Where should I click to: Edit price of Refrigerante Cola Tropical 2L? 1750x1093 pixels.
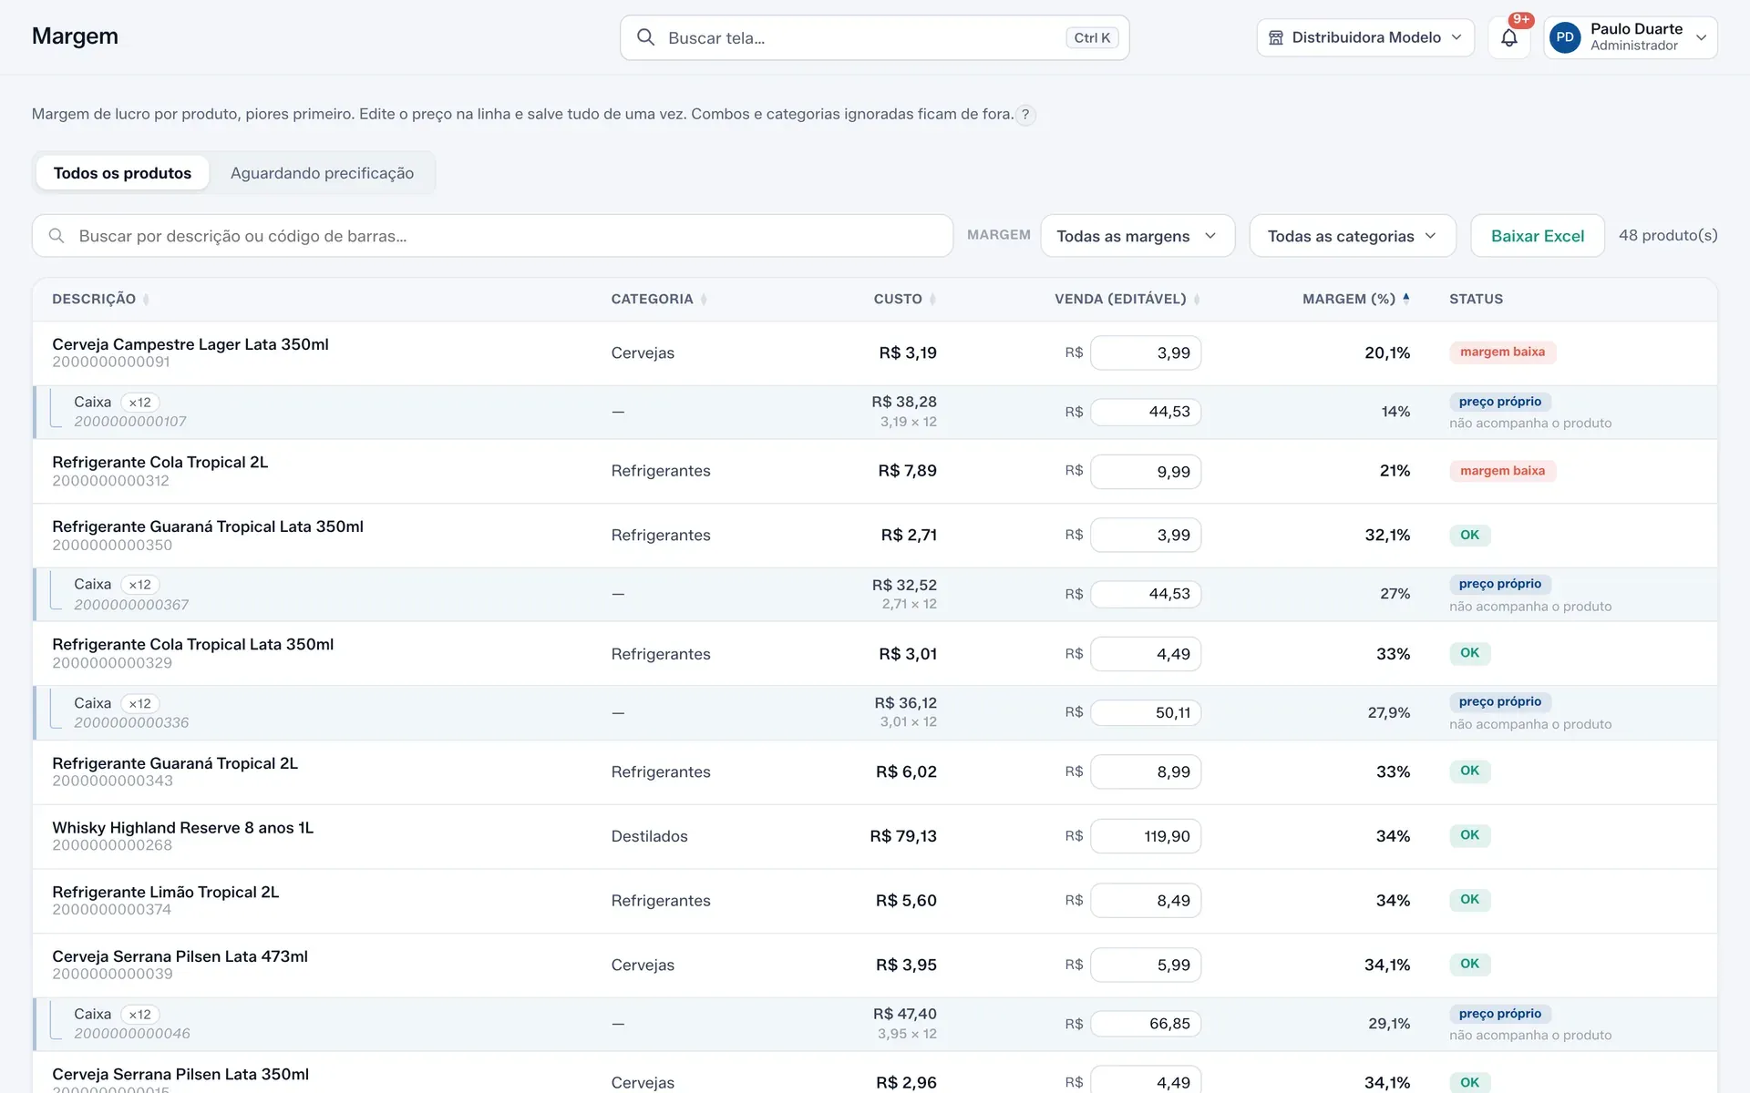pos(1146,472)
